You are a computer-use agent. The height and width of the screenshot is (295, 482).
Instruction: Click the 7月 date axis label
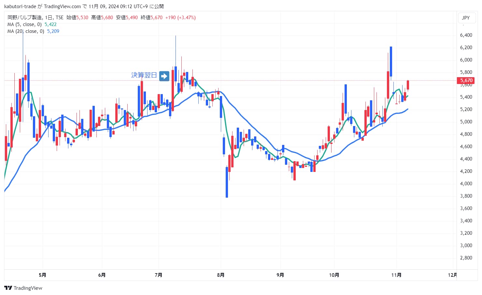click(x=159, y=275)
